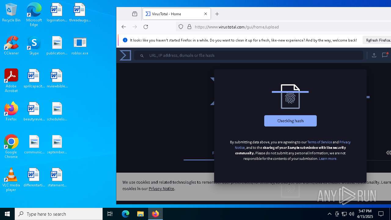Click Firefox taskbar button
The image size is (391, 220).
[x=155, y=214]
